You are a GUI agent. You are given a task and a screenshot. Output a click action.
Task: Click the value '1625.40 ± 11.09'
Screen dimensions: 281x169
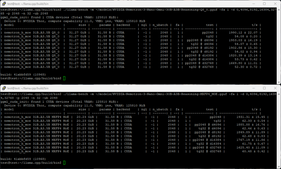tap(251, 147)
